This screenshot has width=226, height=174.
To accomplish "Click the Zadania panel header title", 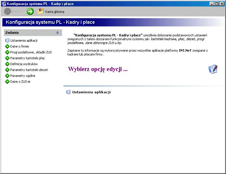I will click(12, 33).
